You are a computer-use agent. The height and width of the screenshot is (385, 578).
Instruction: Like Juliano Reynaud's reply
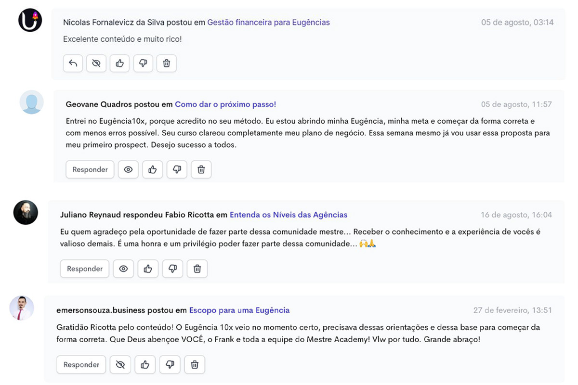(x=148, y=269)
